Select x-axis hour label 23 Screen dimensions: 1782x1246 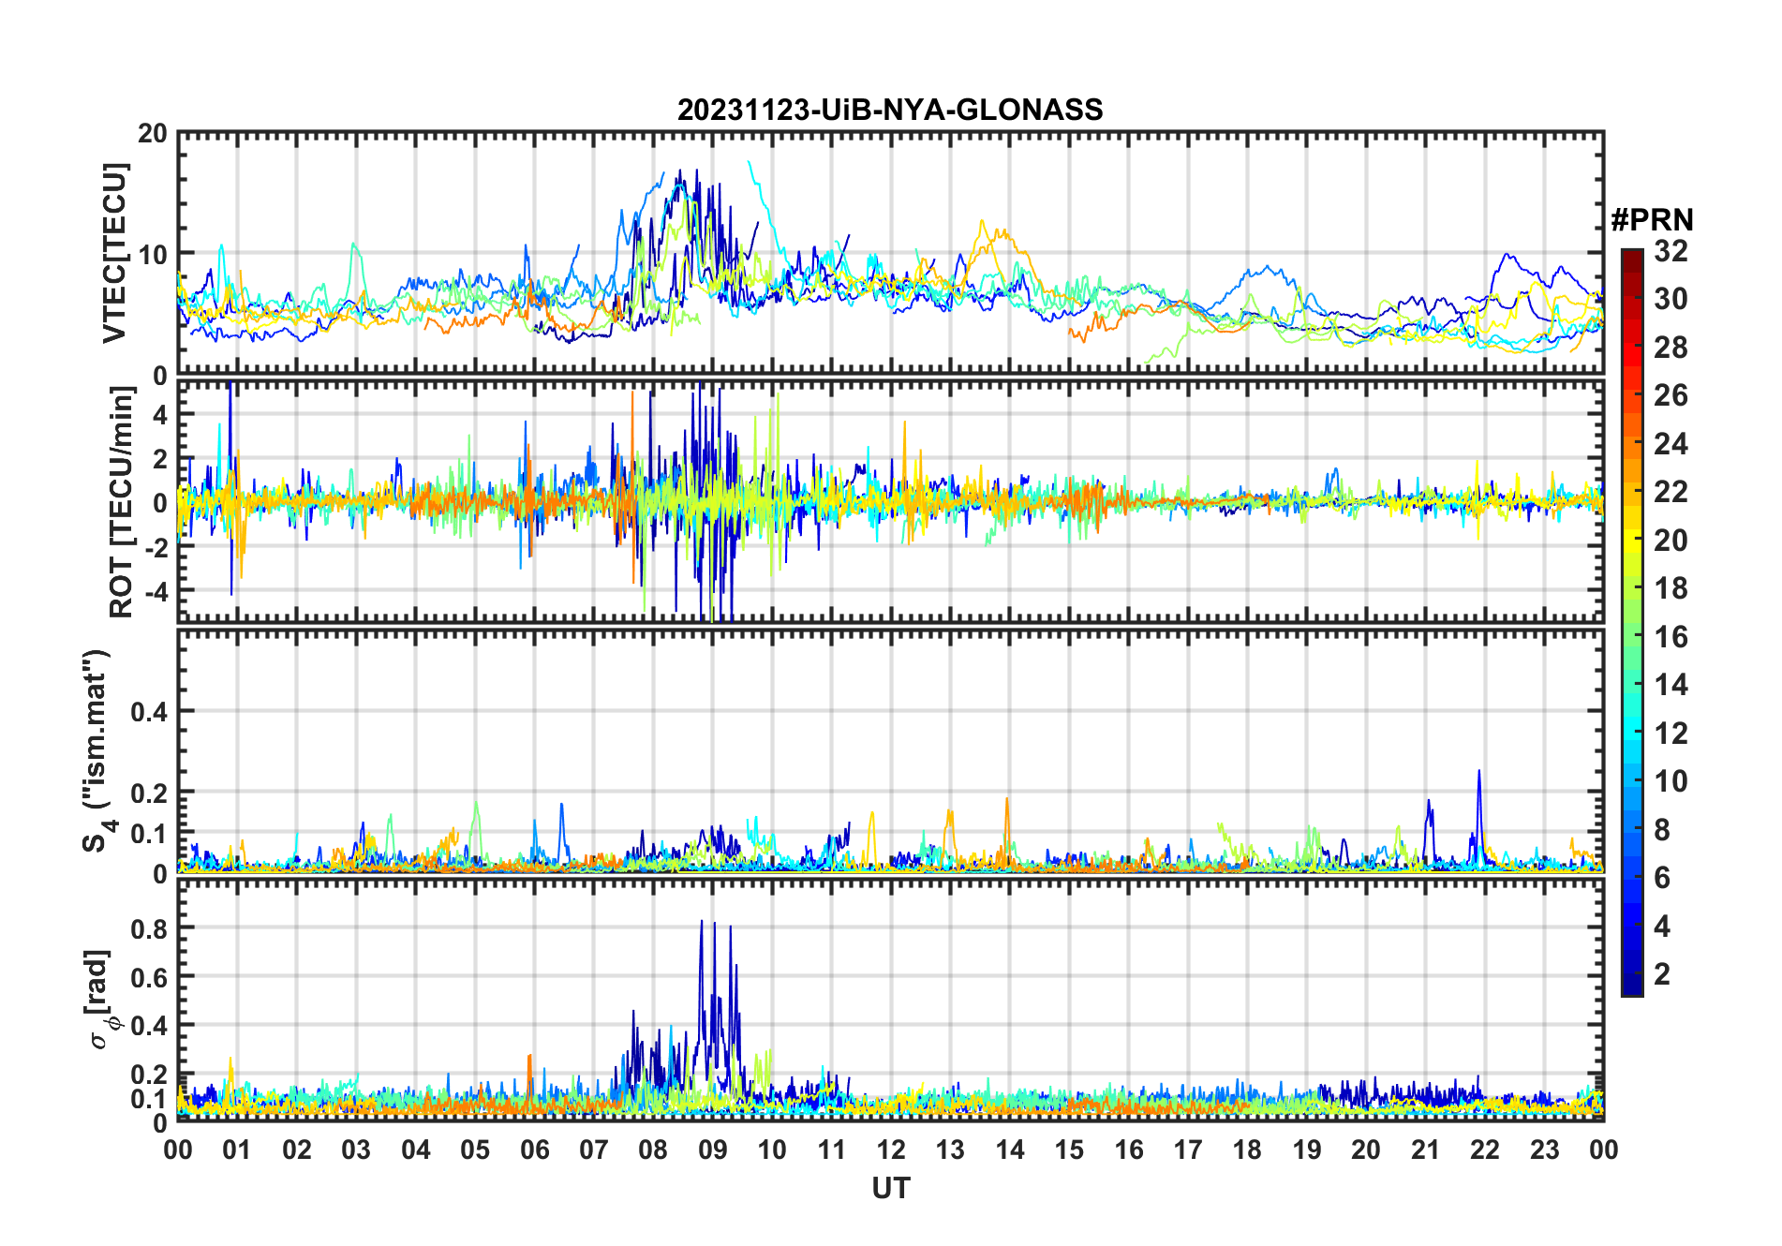tap(1544, 1150)
